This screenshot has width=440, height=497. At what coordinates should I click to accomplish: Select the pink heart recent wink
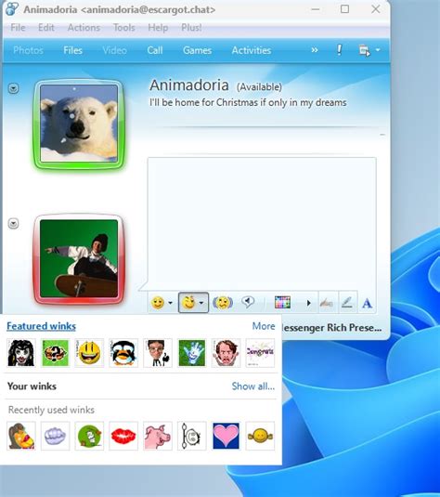coord(226,436)
